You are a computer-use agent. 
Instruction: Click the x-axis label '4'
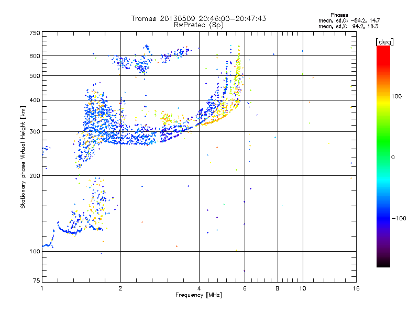(199, 288)
